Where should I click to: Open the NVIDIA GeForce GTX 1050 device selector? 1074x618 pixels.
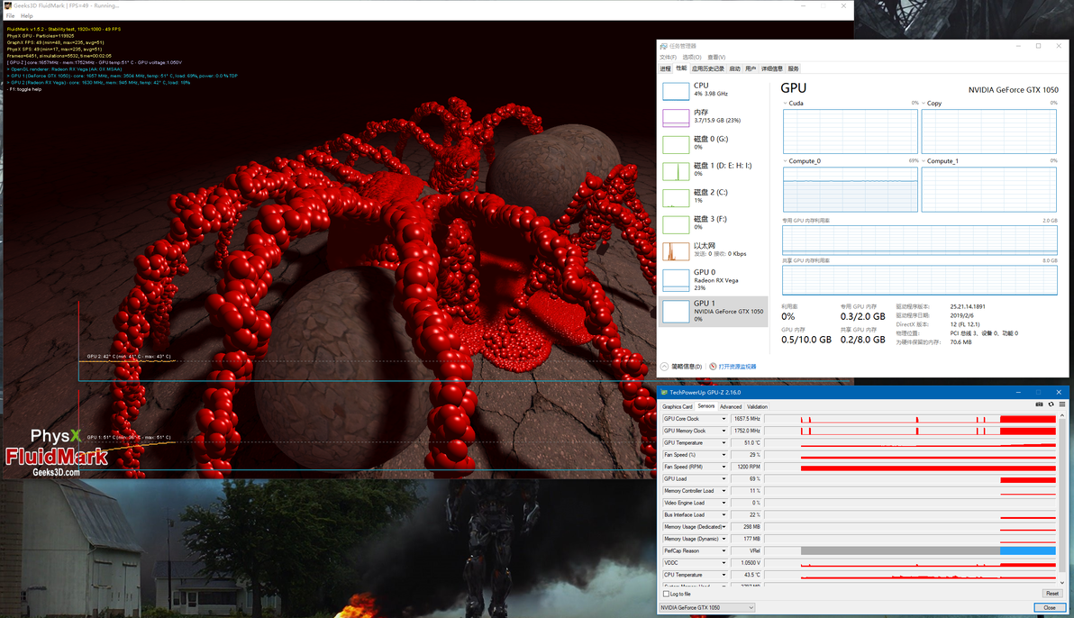(706, 608)
